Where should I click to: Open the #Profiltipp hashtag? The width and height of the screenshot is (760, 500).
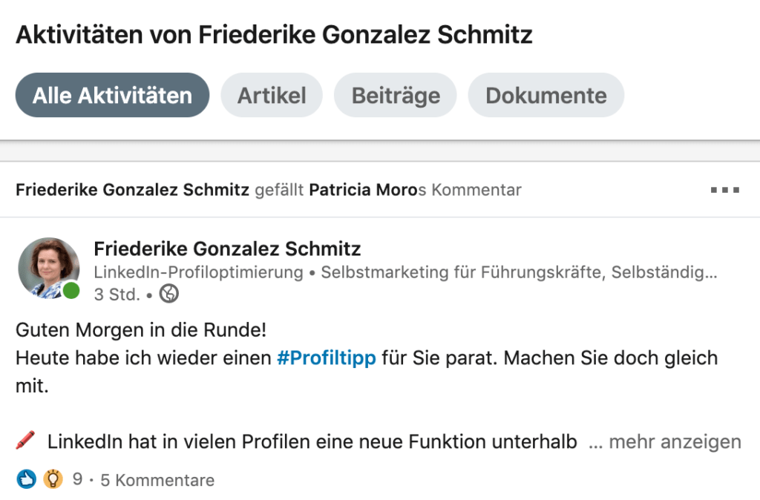pyautogui.click(x=327, y=358)
